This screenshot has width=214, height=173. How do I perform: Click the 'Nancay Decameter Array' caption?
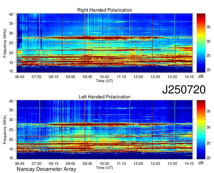46,169
